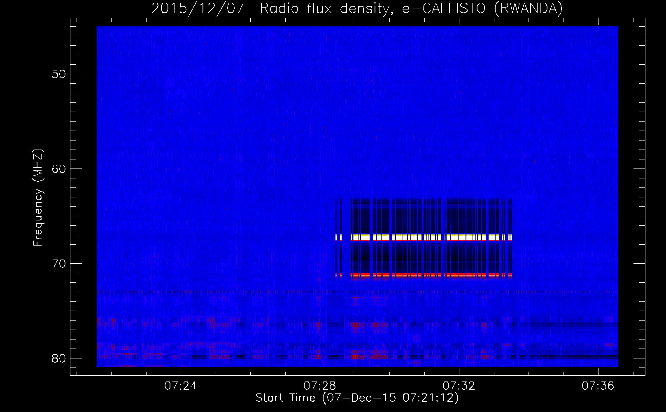Click the 60 frequency tick label
Screen dimensions: 666x412
point(58,169)
